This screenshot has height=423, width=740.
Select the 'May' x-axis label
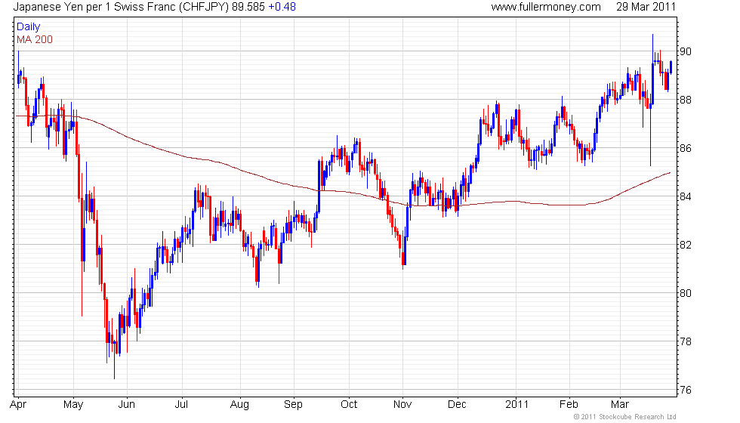click(73, 405)
